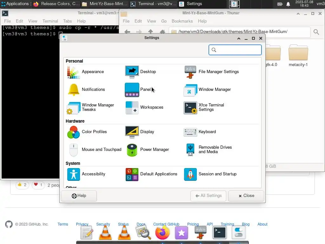Viewport: 325px width, 244px height.
Task: Open the About link on GitHub footer
Action: (262, 224)
